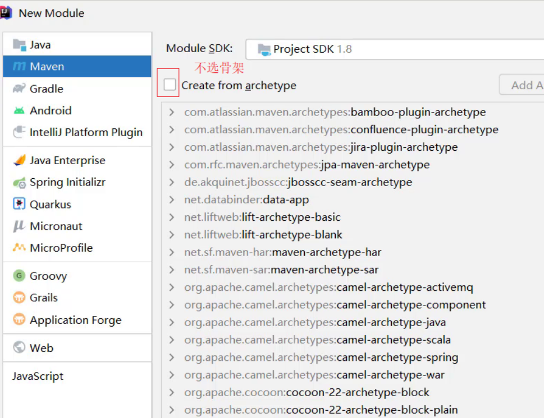
Task: Expand bamboo-plugin-archetype entry
Action: click(x=171, y=112)
